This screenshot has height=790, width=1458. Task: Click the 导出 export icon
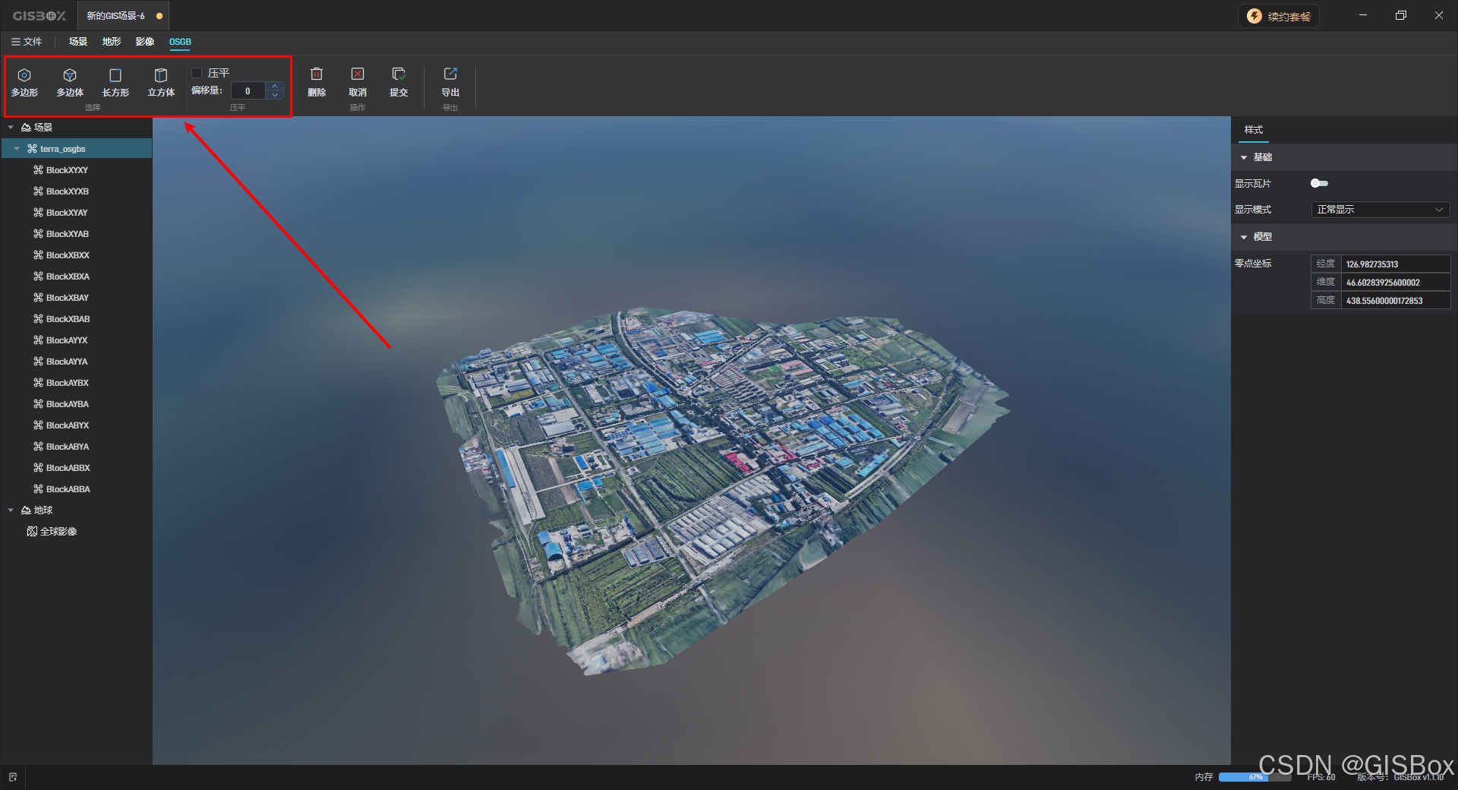450,74
